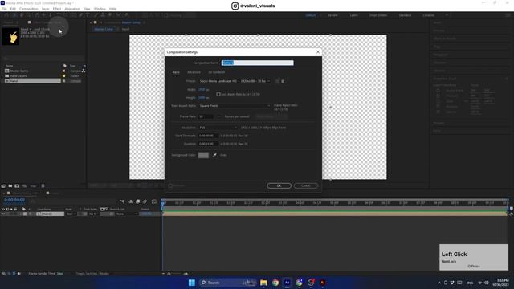Click the Hand Layers folder icon
The width and height of the screenshot is (514, 289).
(7, 75)
